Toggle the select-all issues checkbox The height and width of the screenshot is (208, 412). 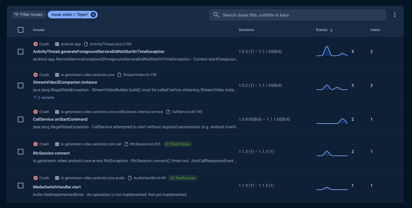(x=21, y=30)
